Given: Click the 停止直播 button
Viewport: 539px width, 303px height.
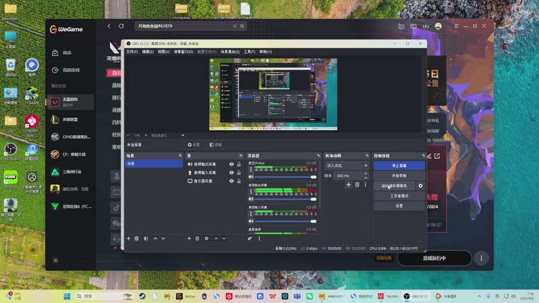Looking at the screenshot, I should [399, 165].
